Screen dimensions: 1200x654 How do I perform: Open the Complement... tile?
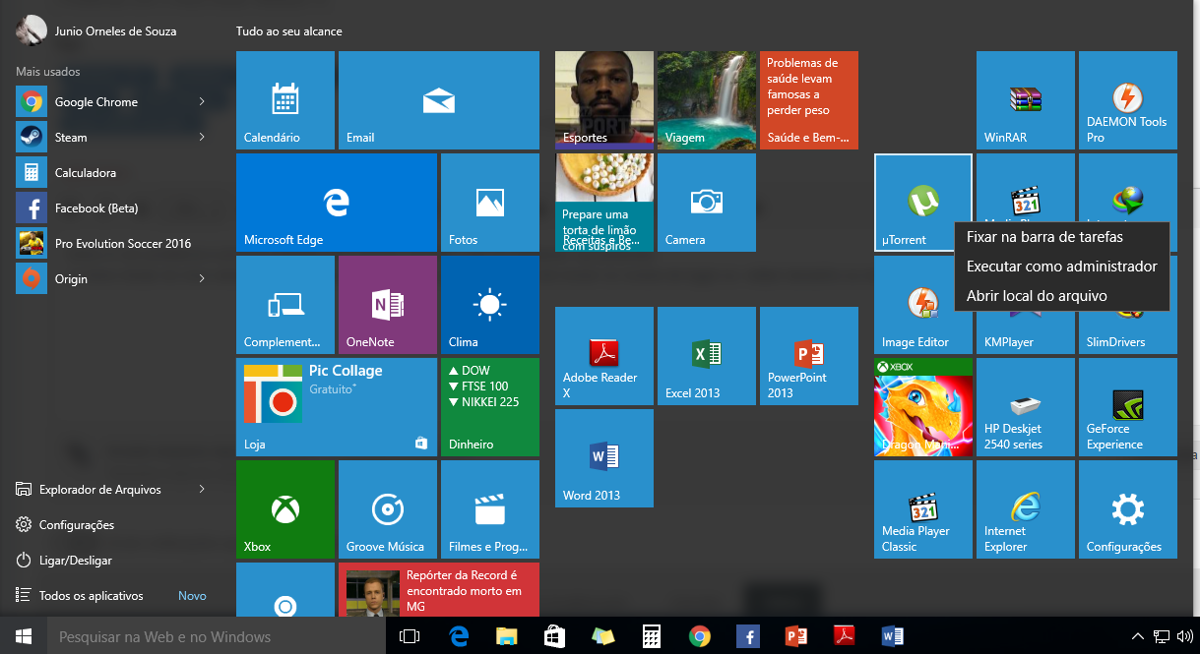point(285,304)
